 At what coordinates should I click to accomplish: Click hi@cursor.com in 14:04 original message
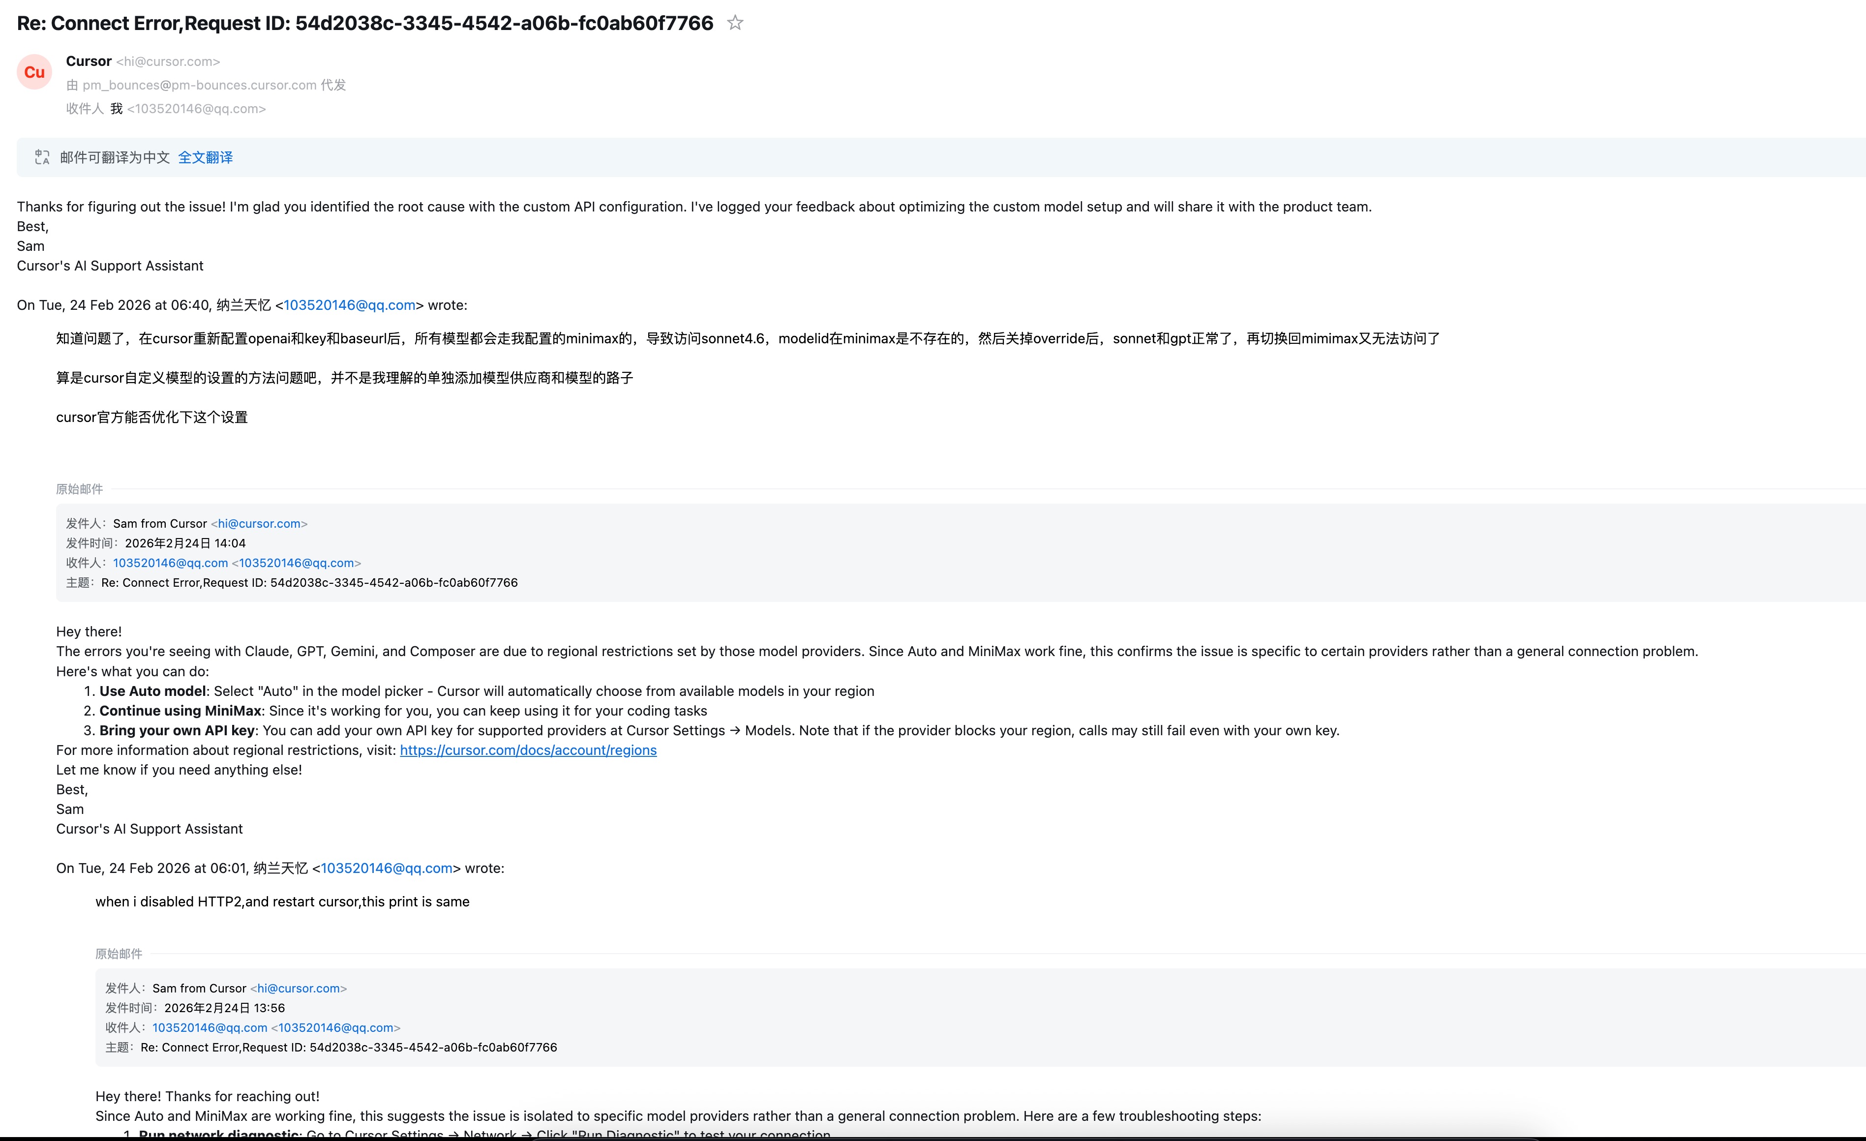259,523
